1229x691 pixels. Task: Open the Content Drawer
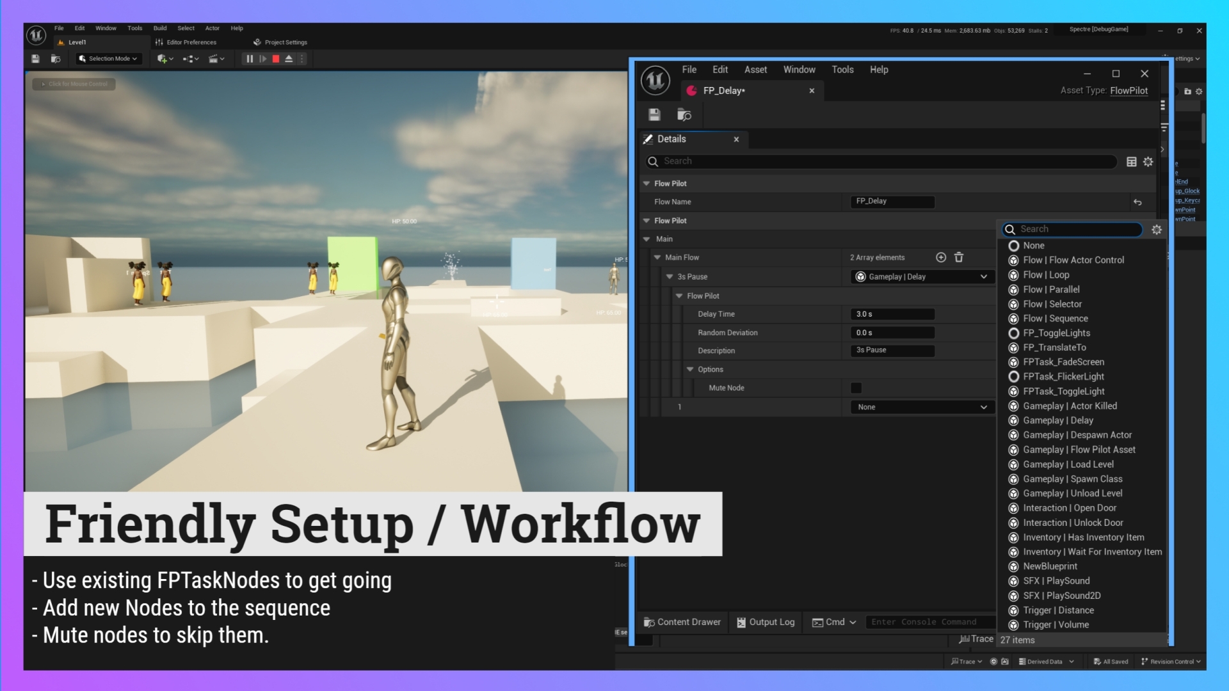(x=682, y=622)
